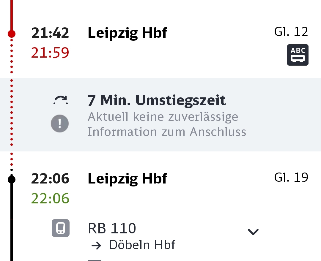Tap the scheduled arrival time 21:42
Viewport: 321px width, 261px height.
[x=50, y=33]
